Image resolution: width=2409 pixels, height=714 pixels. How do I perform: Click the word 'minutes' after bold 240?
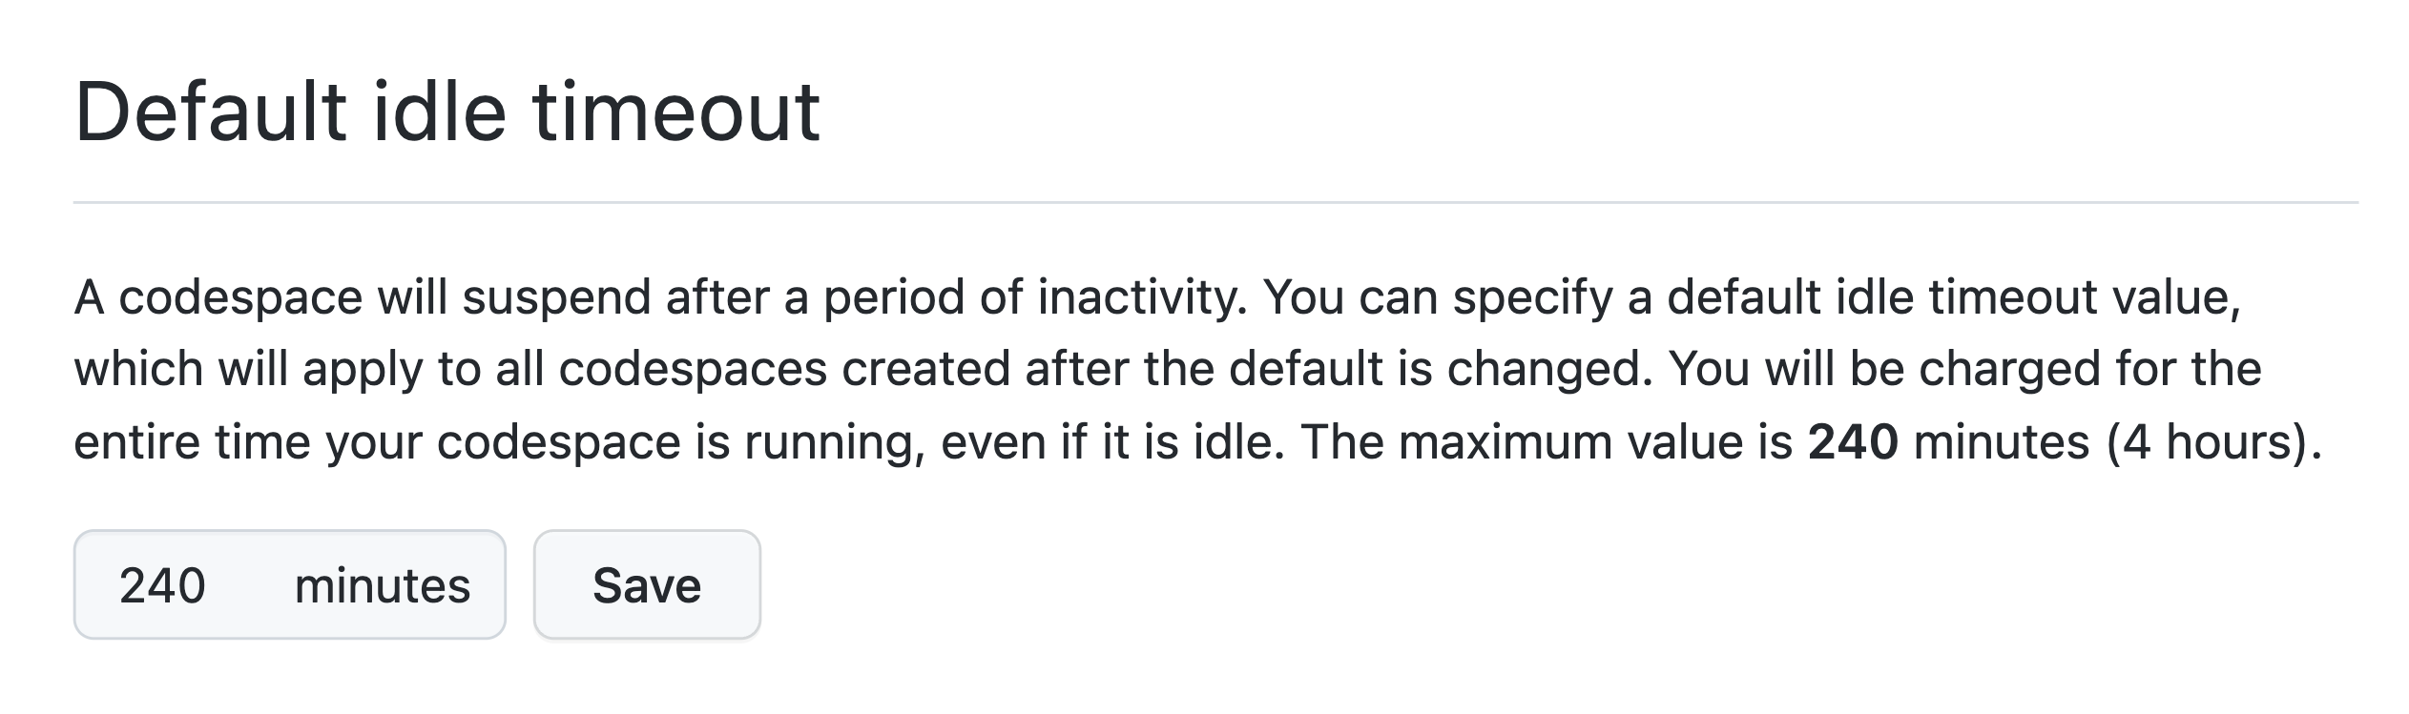[x=2002, y=442]
